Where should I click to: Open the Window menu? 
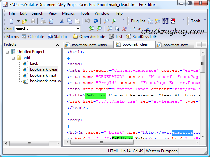tap(102, 13)
